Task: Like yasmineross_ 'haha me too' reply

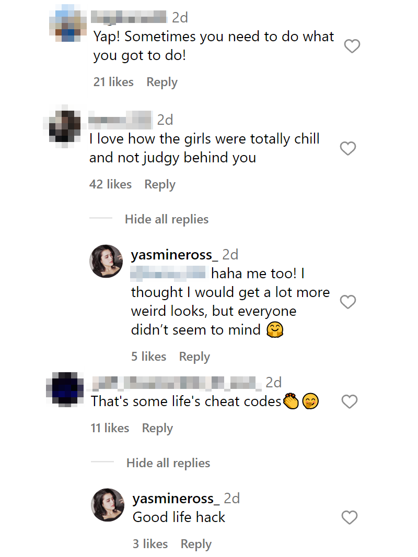Action: coord(348,302)
